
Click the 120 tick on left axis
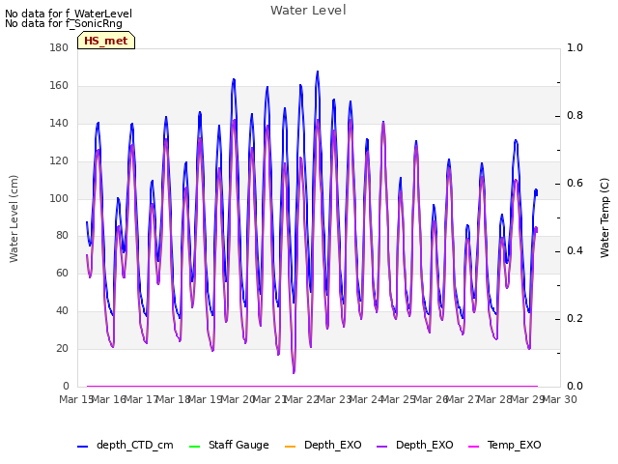pyautogui.click(x=59, y=160)
